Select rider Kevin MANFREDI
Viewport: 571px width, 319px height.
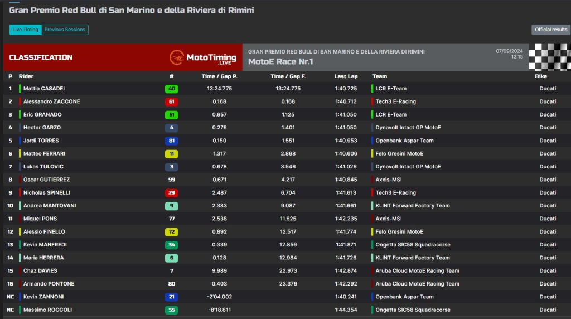[x=45, y=245]
